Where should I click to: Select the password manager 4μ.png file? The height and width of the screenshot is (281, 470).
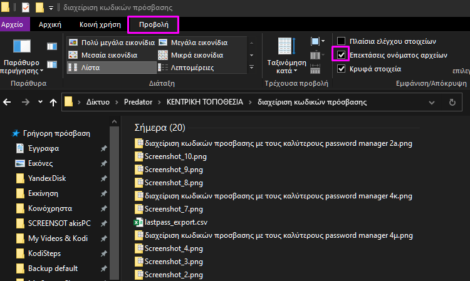click(274, 235)
